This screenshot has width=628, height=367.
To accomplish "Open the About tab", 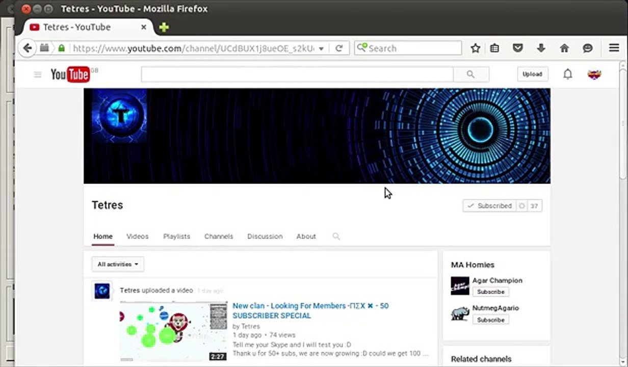I will [x=306, y=237].
